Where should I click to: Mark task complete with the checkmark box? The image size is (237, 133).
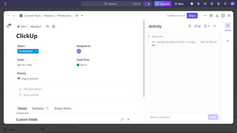click(x=42, y=51)
